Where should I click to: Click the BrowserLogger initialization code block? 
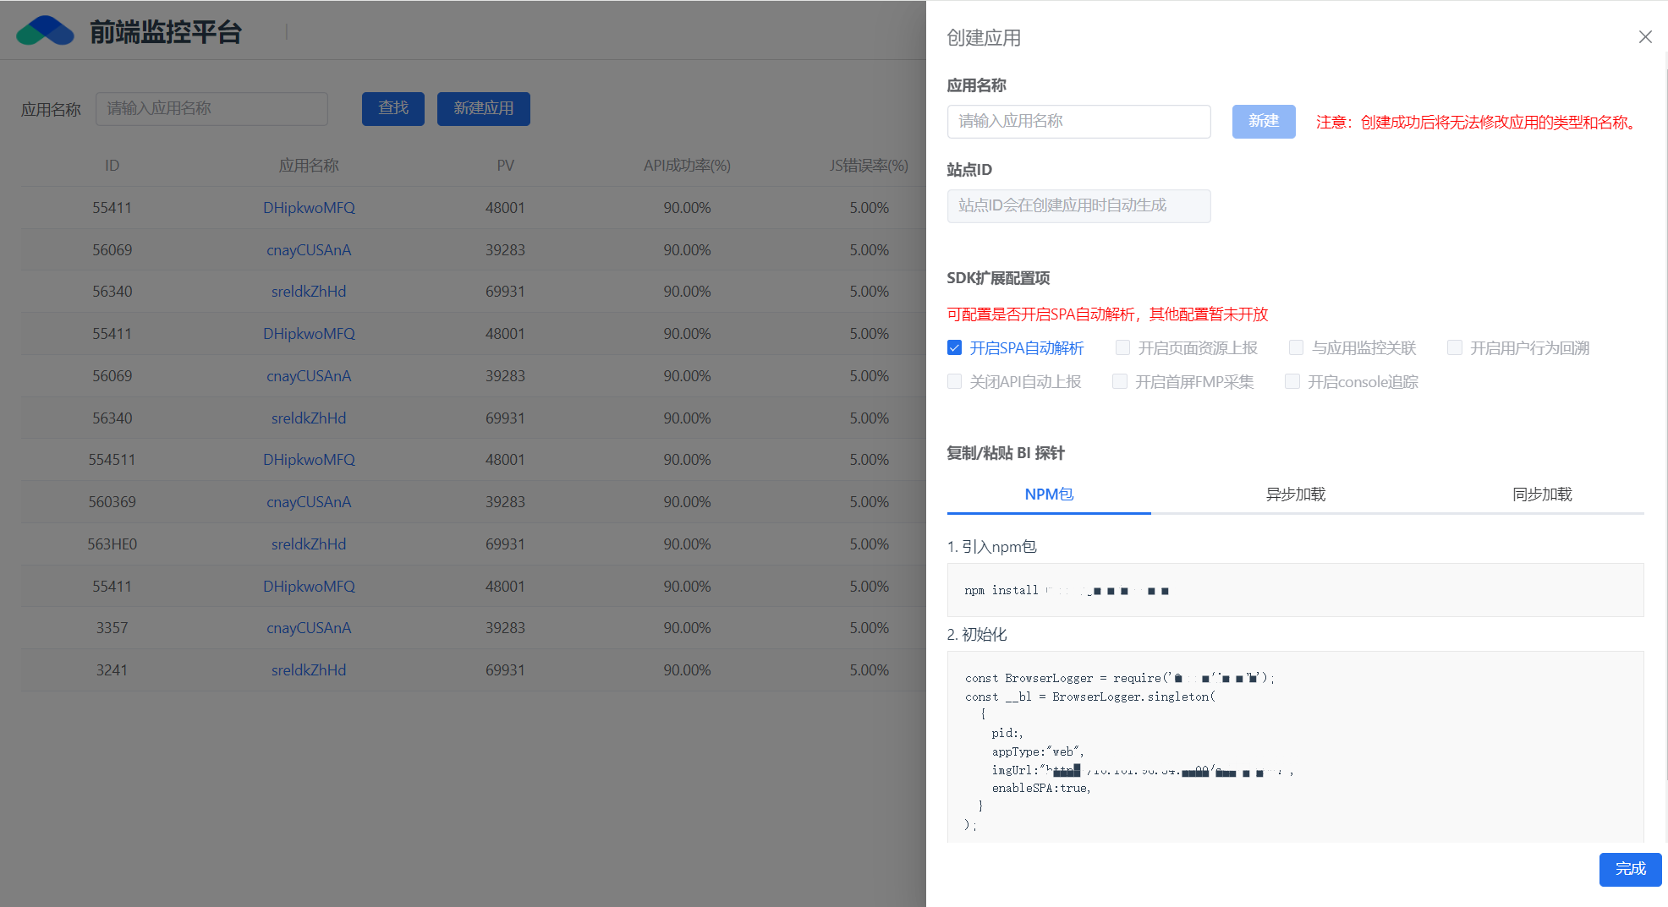tap(1295, 747)
